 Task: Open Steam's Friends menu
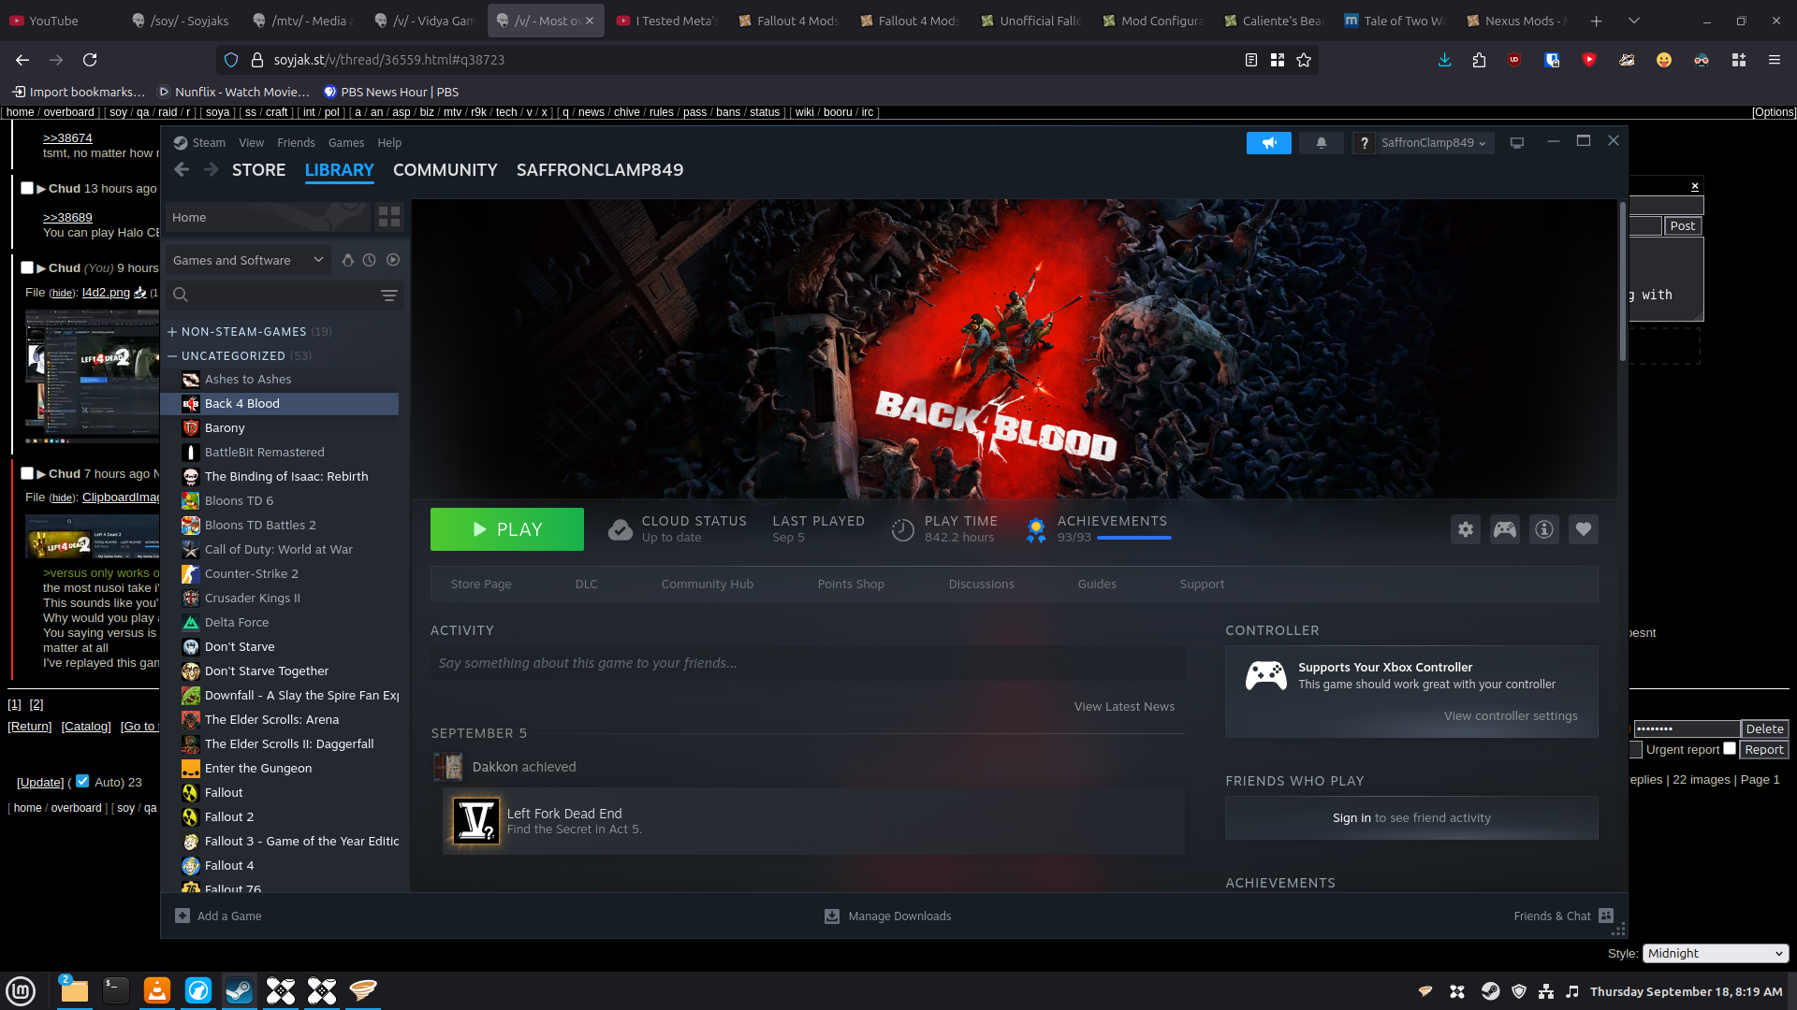296,143
